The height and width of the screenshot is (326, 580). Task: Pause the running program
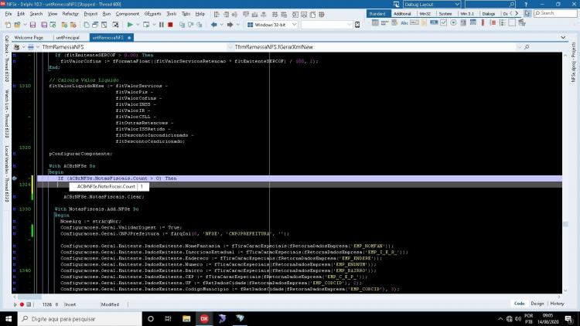[162, 25]
